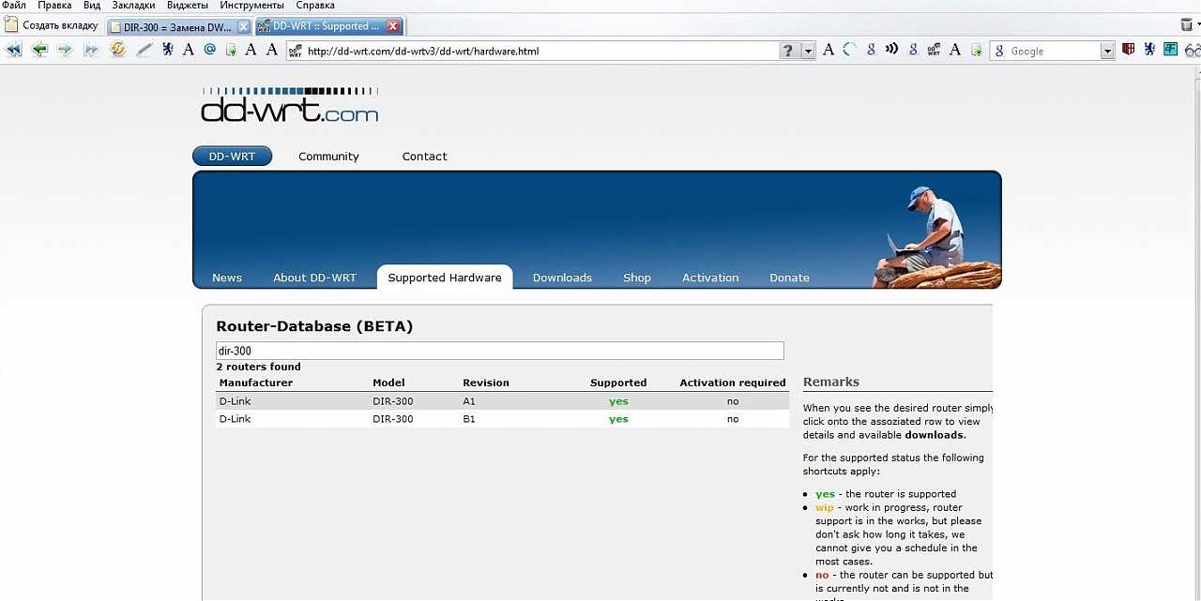Close the DD-WRT Supported tab
1201x601 pixels.
point(393,26)
